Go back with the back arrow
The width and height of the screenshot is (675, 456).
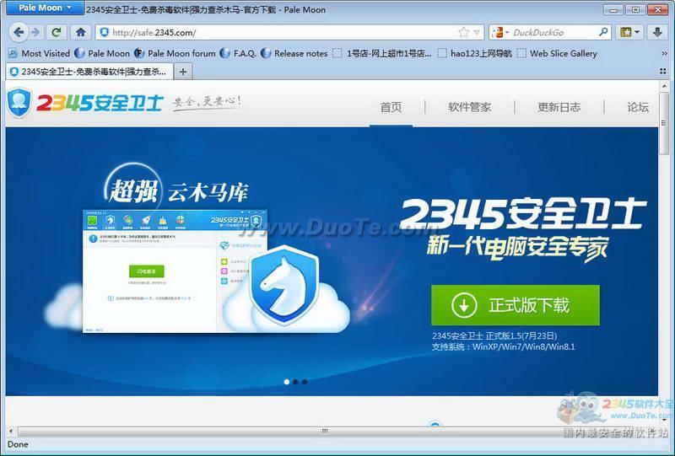[19, 32]
